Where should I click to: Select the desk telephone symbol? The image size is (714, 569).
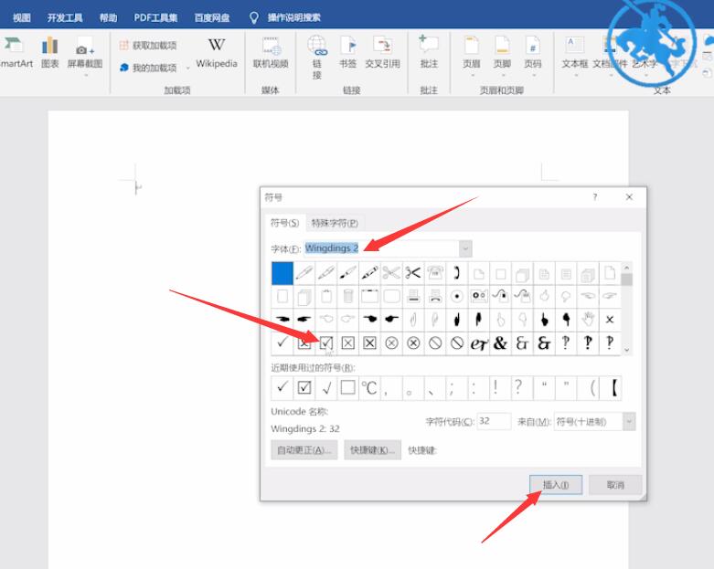click(x=435, y=273)
